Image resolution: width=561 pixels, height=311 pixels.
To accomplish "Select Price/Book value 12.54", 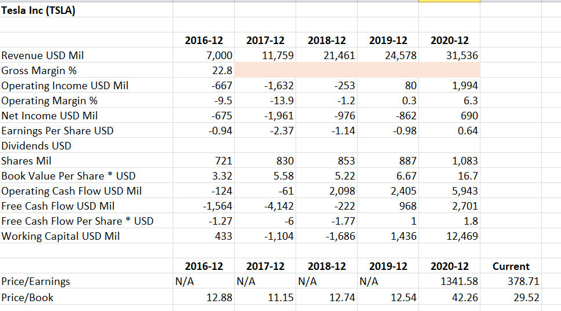I will point(403,298).
